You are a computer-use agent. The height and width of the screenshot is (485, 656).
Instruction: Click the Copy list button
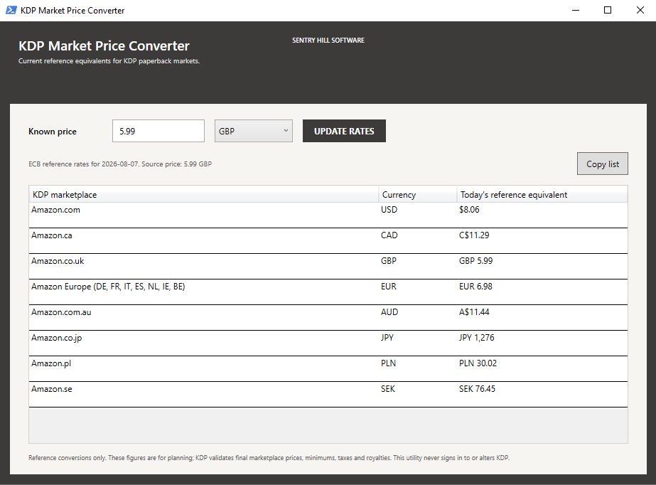(602, 164)
